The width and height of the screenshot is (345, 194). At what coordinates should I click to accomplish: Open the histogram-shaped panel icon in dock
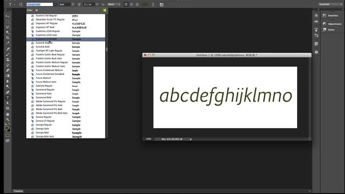tap(316, 22)
